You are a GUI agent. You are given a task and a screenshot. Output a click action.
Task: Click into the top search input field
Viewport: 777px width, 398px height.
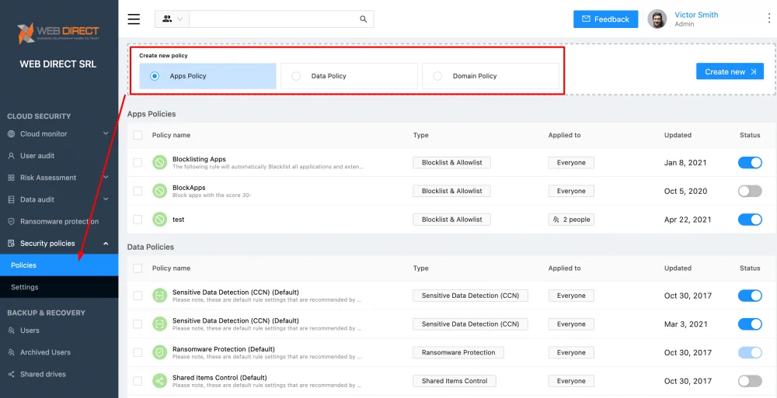pyautogui.click(x=274, y=19)
